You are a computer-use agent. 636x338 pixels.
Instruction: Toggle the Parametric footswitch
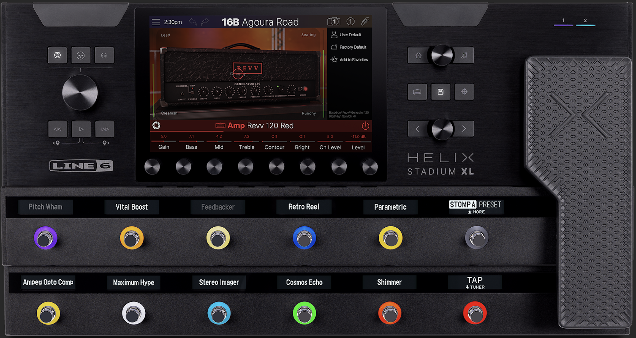[x=390, y=238]
